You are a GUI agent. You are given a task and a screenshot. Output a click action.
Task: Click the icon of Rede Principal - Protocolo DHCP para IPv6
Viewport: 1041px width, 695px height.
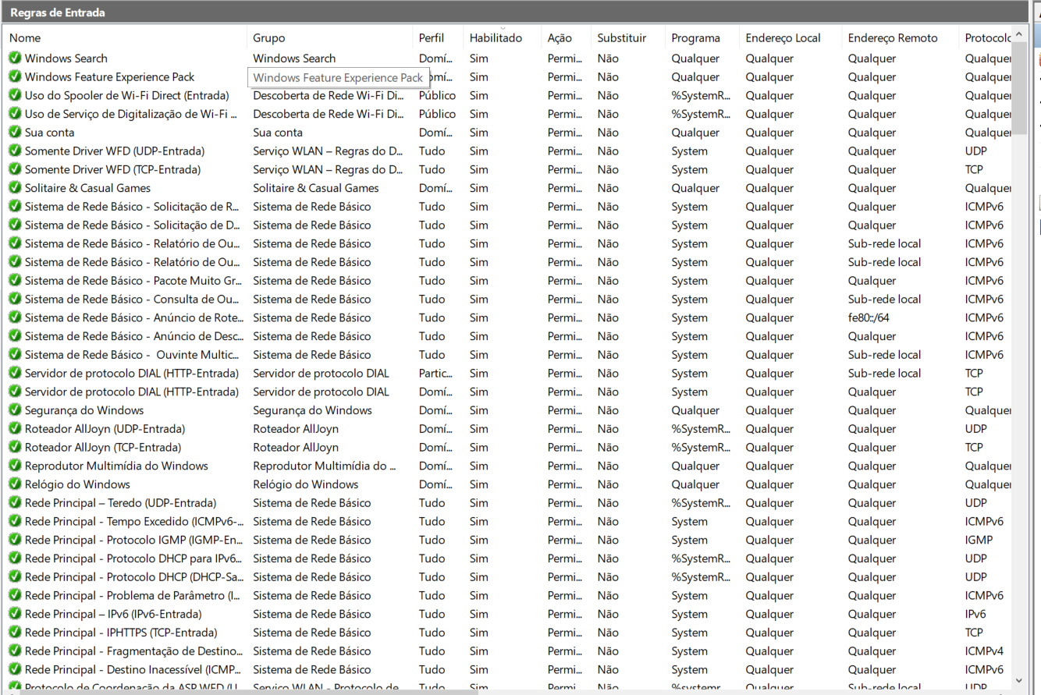(x=15, y=558)
